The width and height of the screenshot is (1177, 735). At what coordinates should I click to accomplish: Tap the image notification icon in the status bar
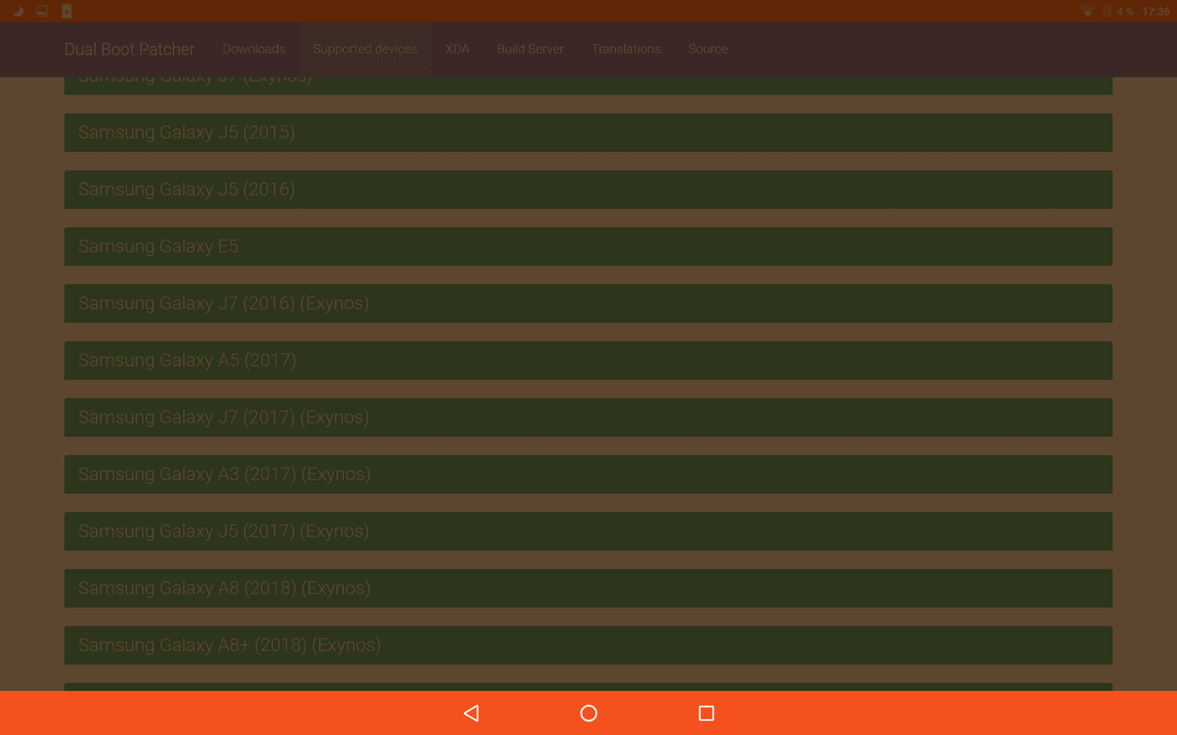pos(42,11)
